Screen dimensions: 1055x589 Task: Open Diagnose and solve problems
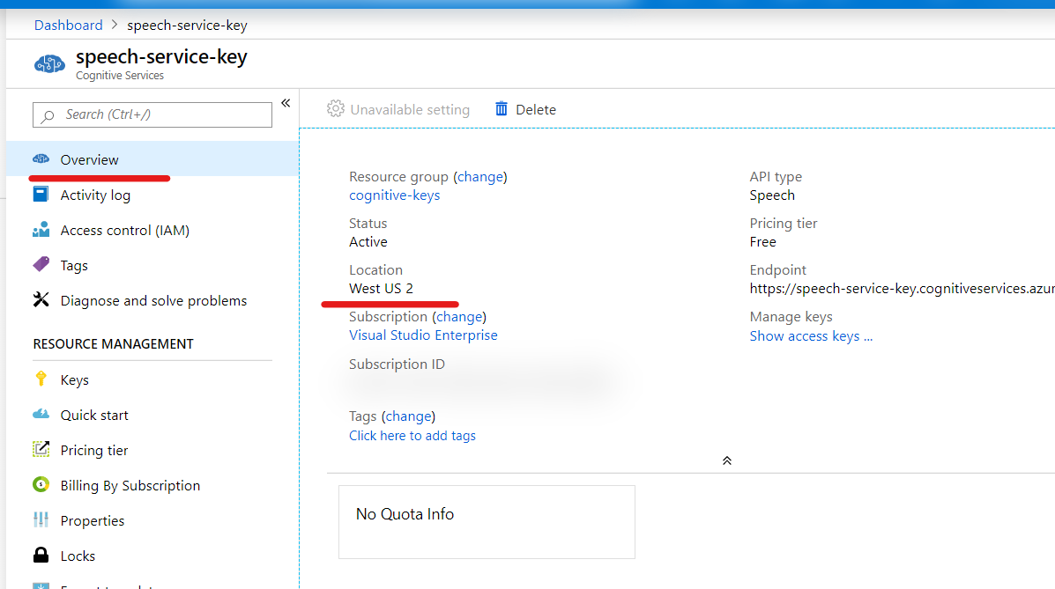coord(153,300)
